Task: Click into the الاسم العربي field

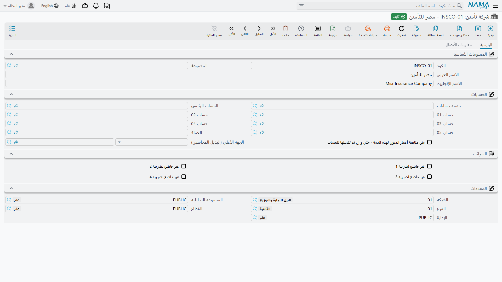Action: tap(219, 74)
